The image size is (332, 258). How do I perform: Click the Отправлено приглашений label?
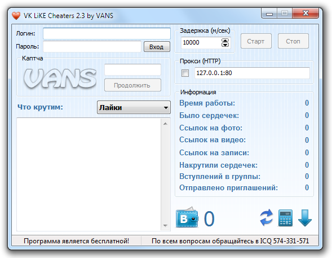pos(228,188)
